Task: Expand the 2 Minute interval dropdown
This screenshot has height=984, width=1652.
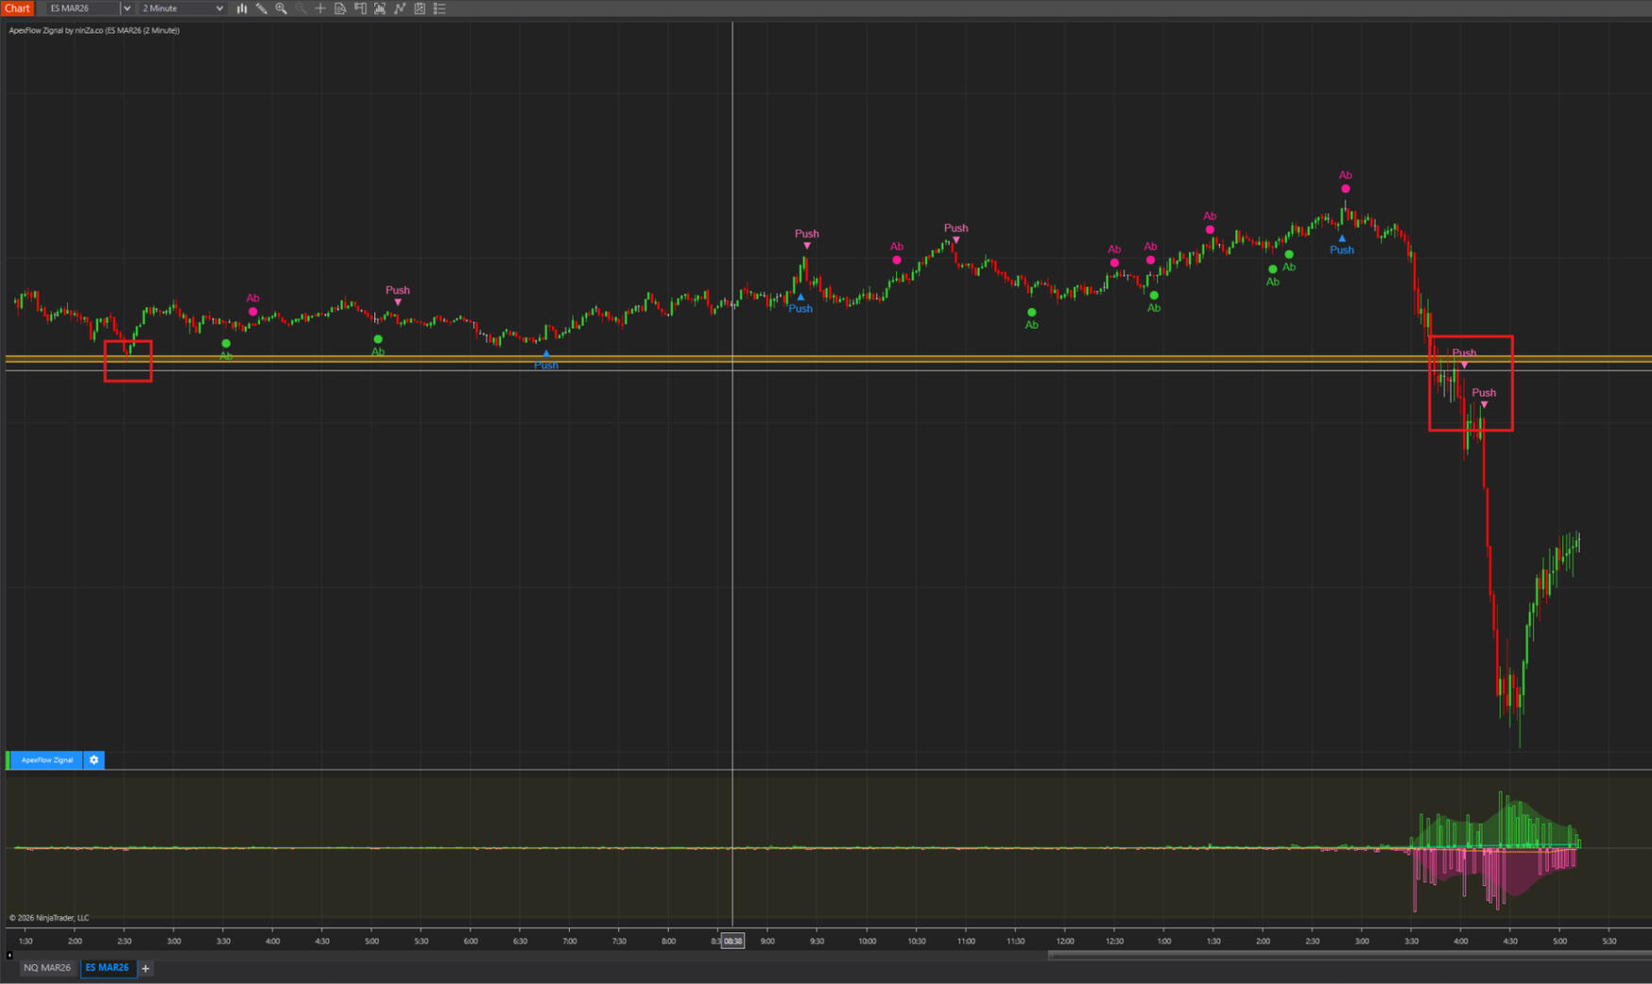Action: point(219,8)
